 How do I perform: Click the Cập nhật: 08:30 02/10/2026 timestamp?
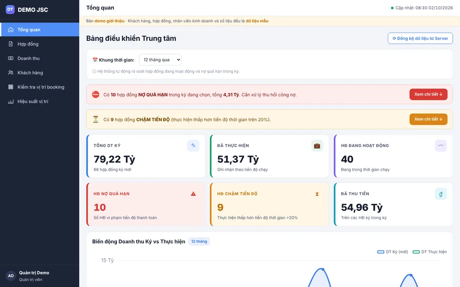(x=424, y=8)
